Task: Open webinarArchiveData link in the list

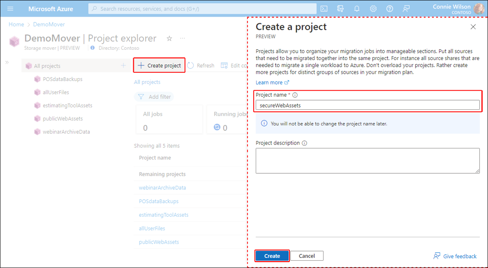Action: click(x=163, y=187)
